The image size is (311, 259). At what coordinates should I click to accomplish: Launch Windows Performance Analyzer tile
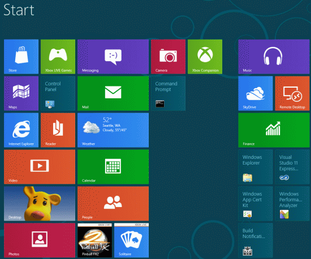292,204
